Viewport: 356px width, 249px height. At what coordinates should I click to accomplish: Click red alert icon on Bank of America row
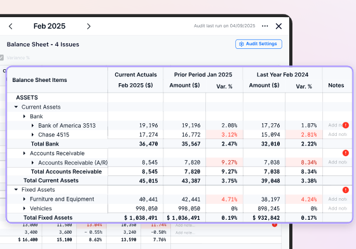[x=346, y=125]
